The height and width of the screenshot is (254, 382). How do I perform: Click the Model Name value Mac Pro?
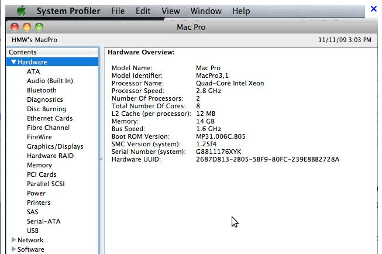208,68
